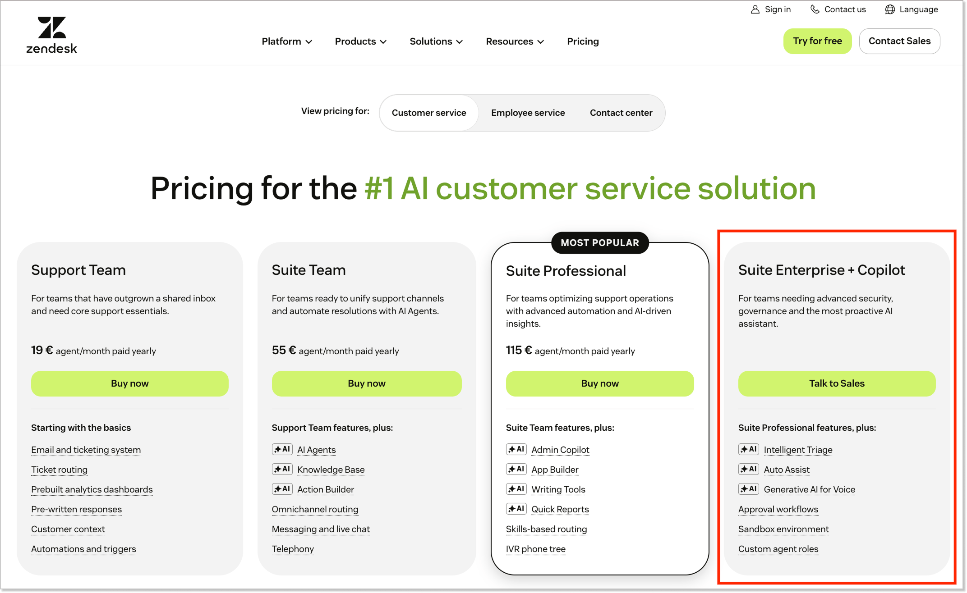The width and height of the screenshot is (967, 593).
Task: Open the Language selector
Action: (x=912, y=9)
